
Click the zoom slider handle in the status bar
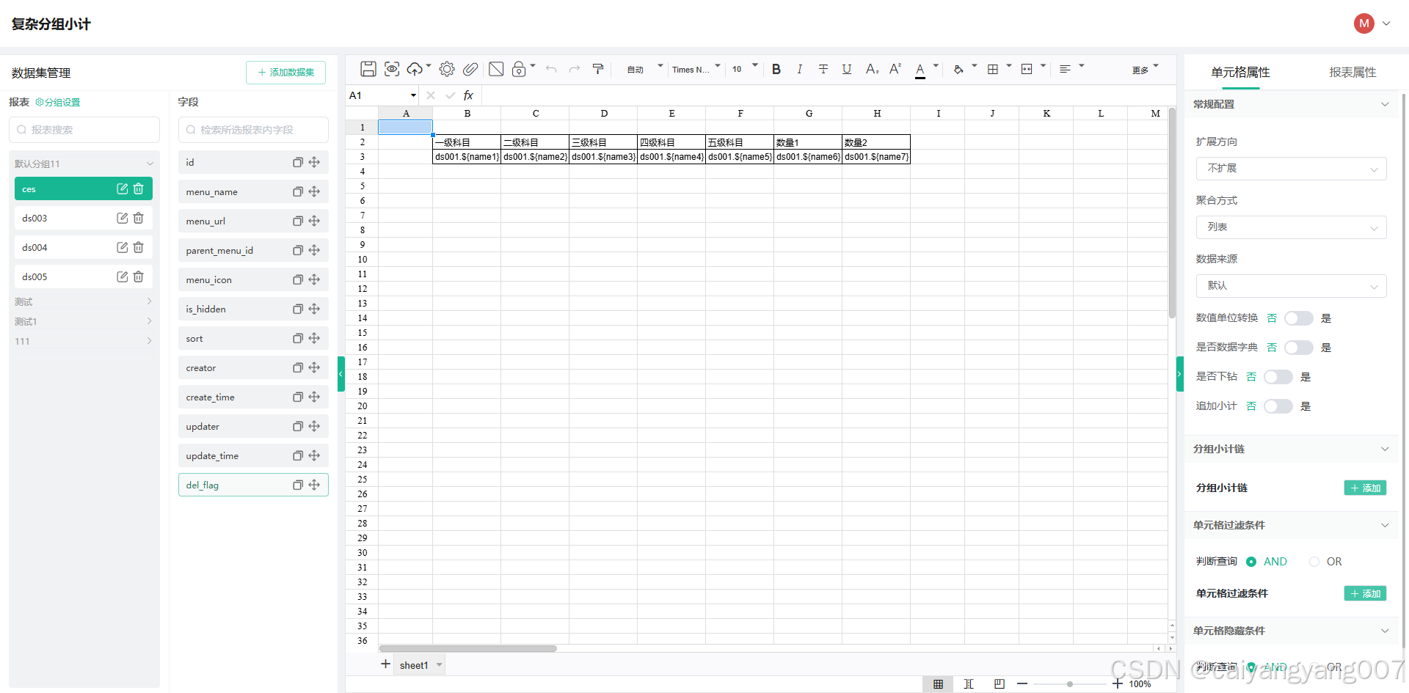(x=1070, y=684)
